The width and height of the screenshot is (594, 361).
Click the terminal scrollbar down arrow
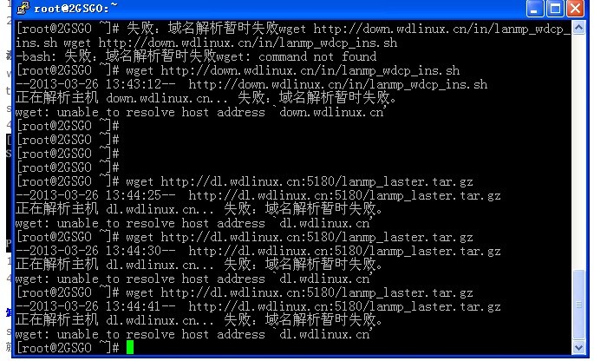pos(578,347)
